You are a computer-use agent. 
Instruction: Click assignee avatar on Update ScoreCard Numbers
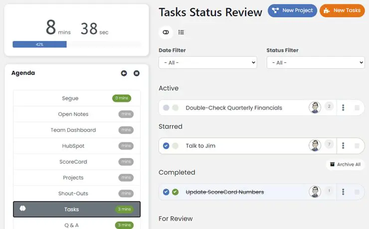tap(315, 192)
